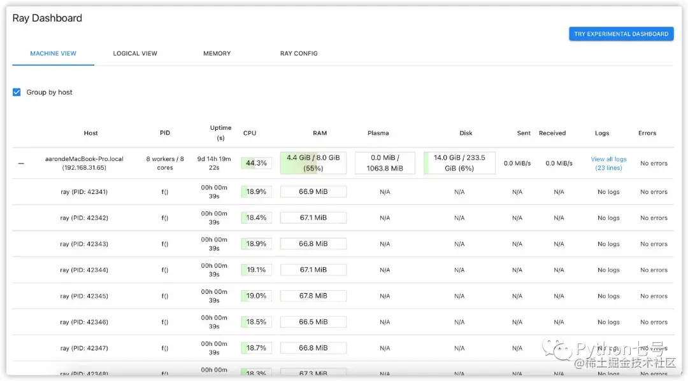Click the f() cell for PID 42343

[165, 244]
